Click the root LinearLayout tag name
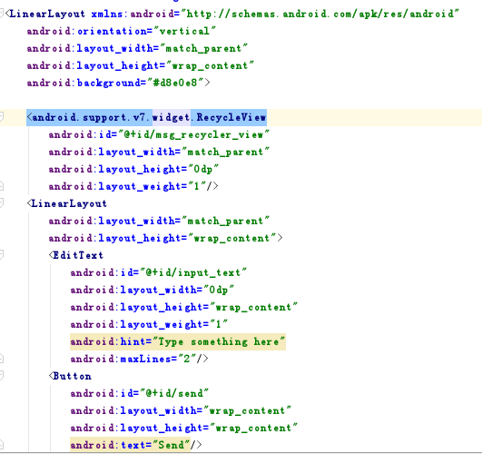The width and height of the screenshot is (482, 454). coord(47,14)
